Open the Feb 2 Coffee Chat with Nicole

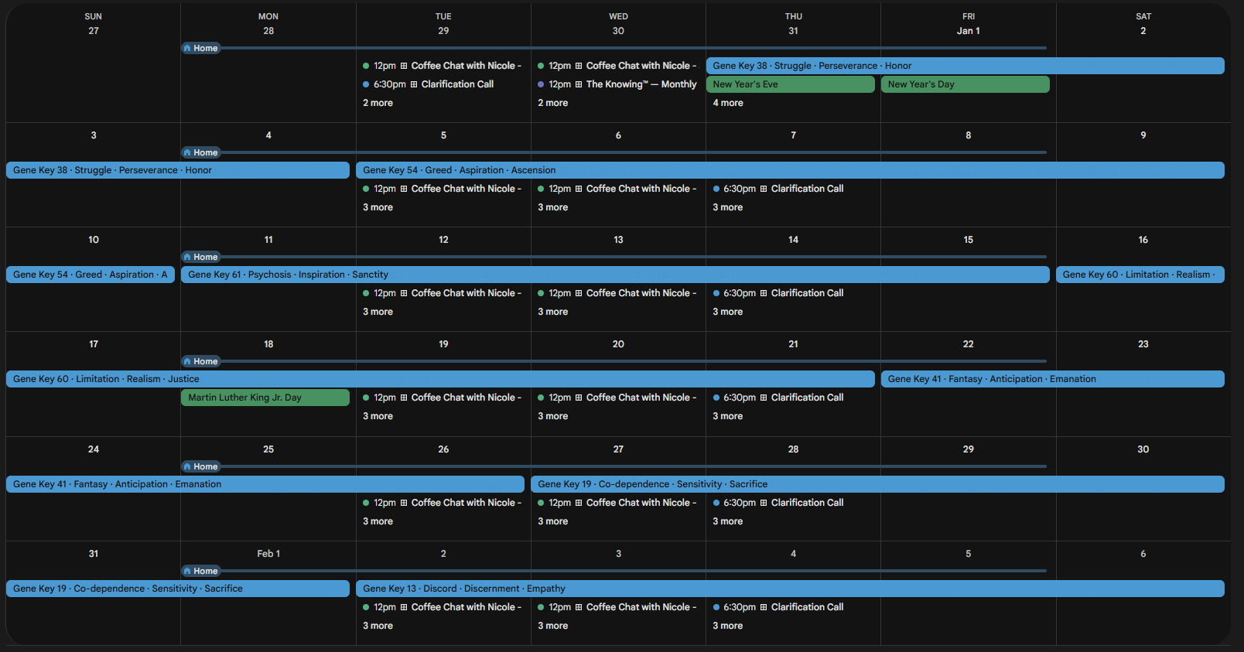pyautogui.click(x=443, y=607)
